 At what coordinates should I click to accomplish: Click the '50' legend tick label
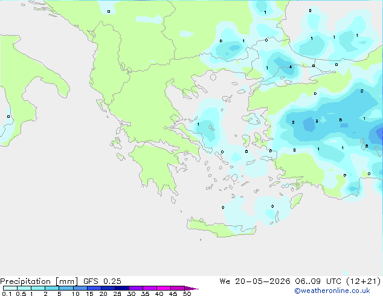(x=187, y=294)
